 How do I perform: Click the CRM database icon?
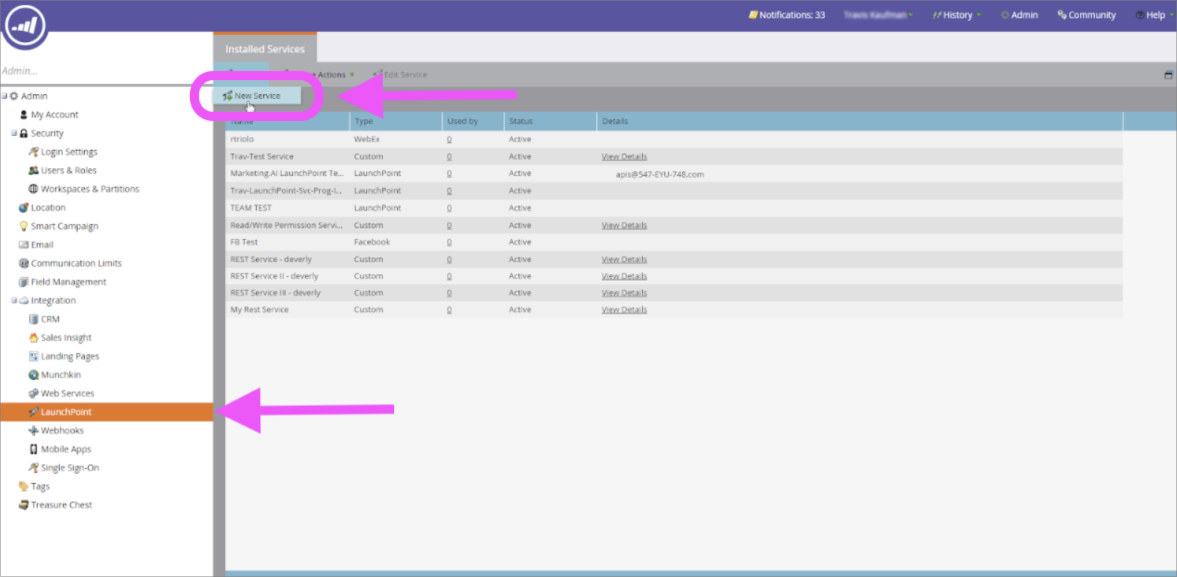[x=33, y=319]
